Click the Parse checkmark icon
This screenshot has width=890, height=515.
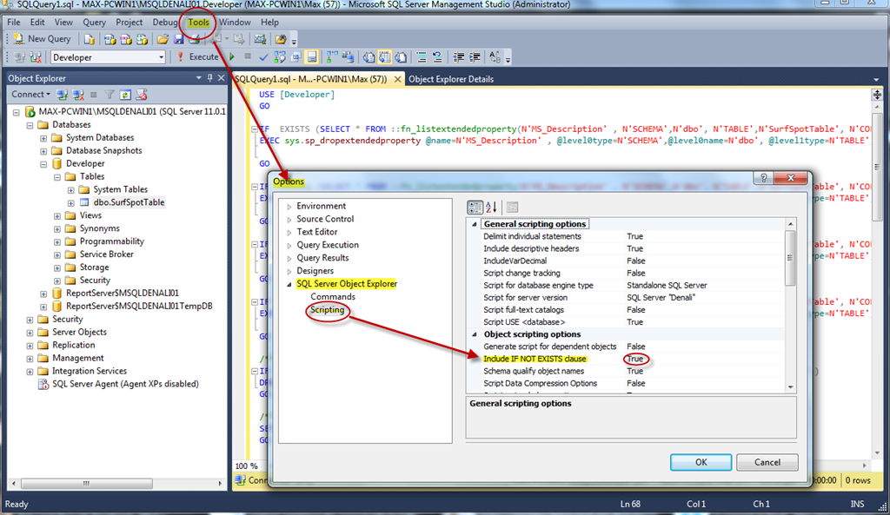(263, 56)
